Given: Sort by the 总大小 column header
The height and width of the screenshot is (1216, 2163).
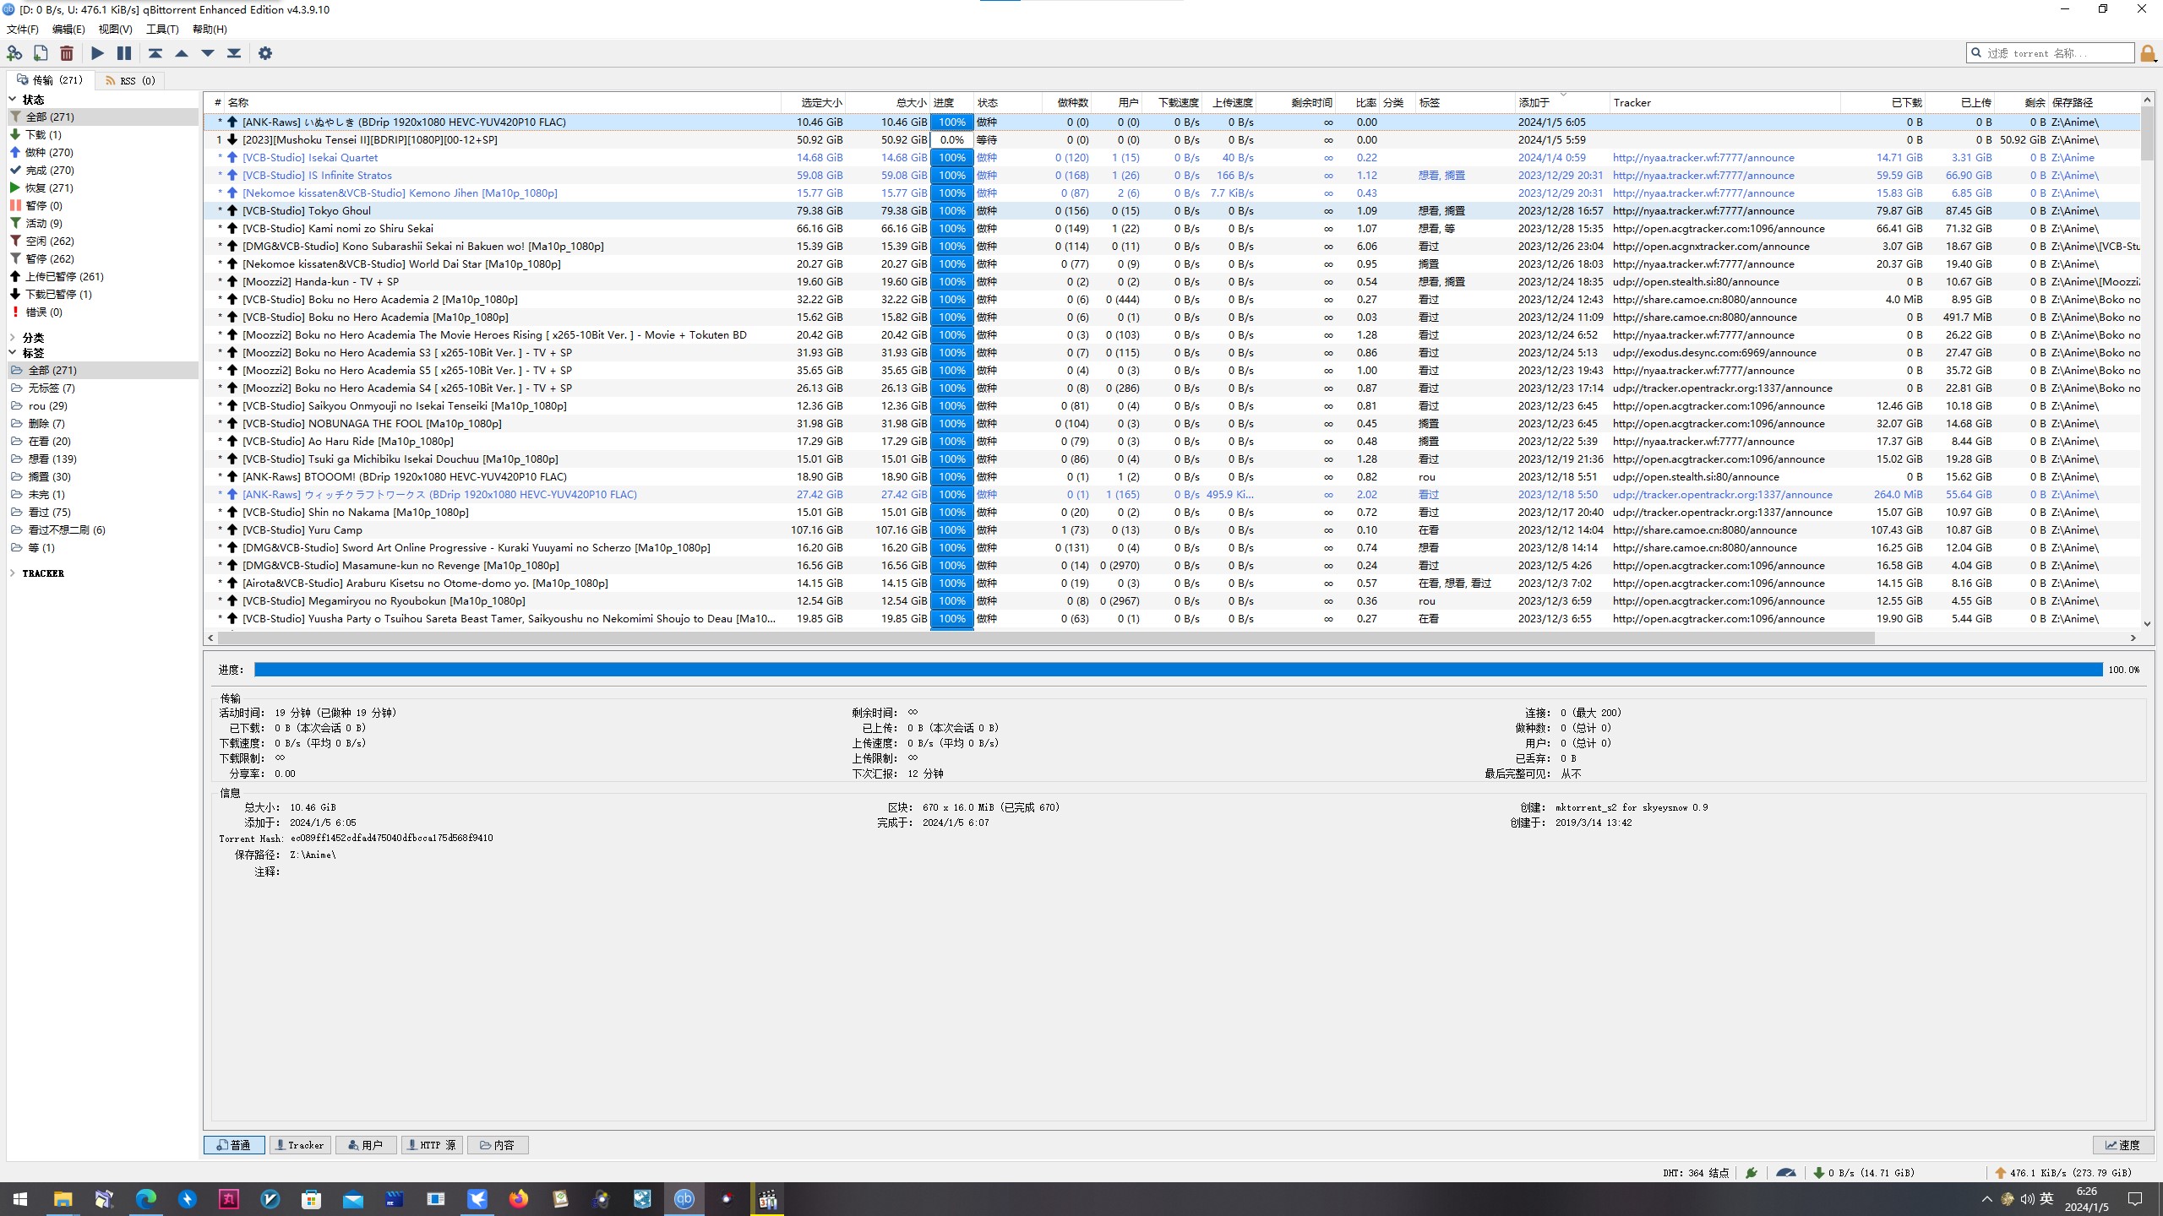Looking at the screenshot, I should pyautogui.click(x=887, y=102).
